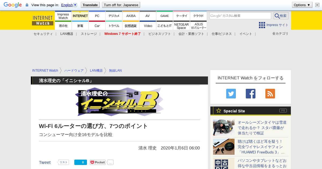Open the Twitter follow icon
This screenshot has height=169, width=322.
click(x=231, y=94)
